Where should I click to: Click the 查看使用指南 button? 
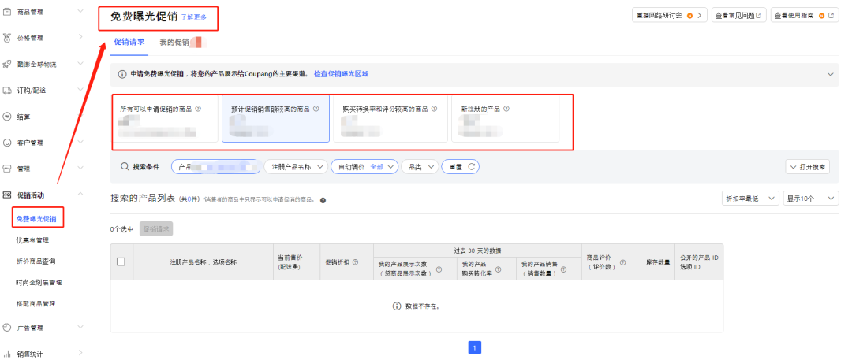pos(805,15)
